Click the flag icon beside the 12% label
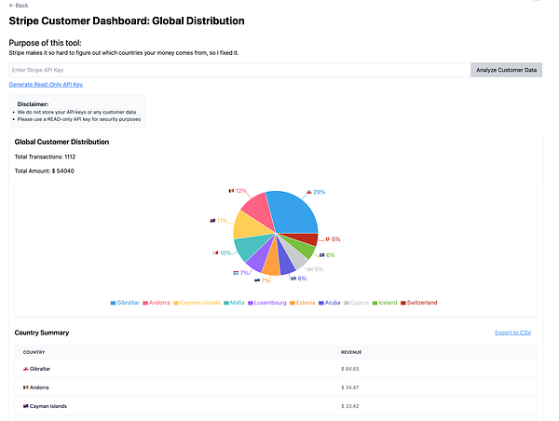 pos(230,190)
